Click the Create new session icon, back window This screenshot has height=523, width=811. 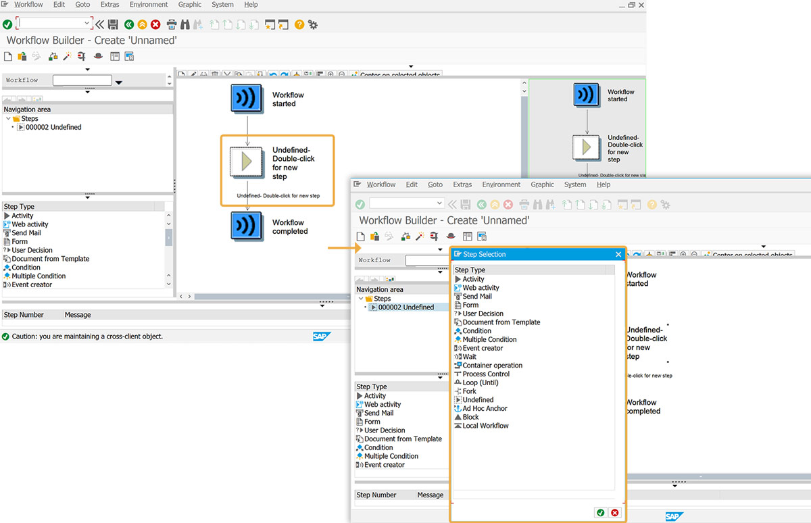[270, 24]
